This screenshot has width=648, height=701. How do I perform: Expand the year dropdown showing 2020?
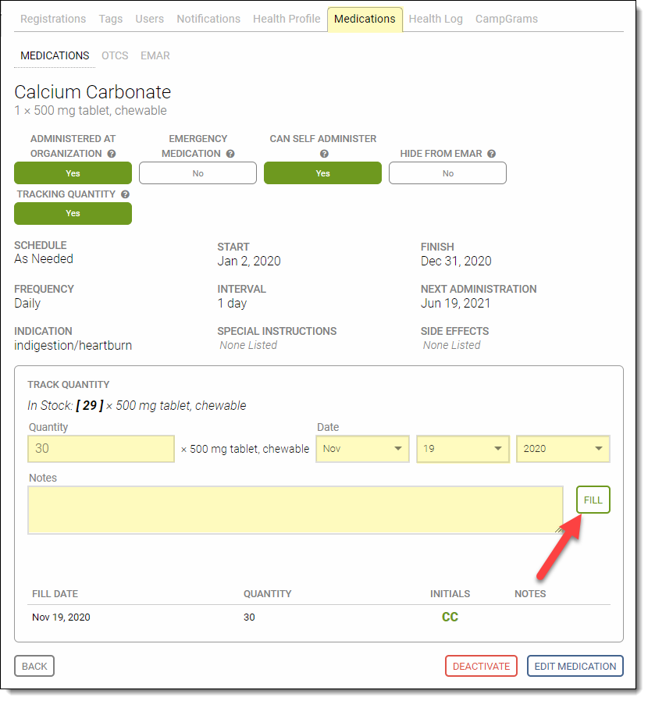pyautogui.click(x=562, y=449)
